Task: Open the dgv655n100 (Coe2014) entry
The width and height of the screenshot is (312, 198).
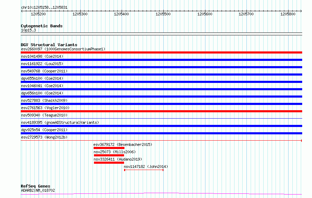Action: click(x=42, y=78)
